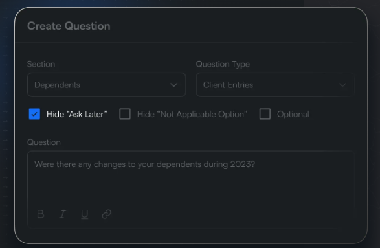Image resolution: width=380 pixels, height=248 pixels.
Task: Click the Optional label text
Action: [x=293, y=114]
